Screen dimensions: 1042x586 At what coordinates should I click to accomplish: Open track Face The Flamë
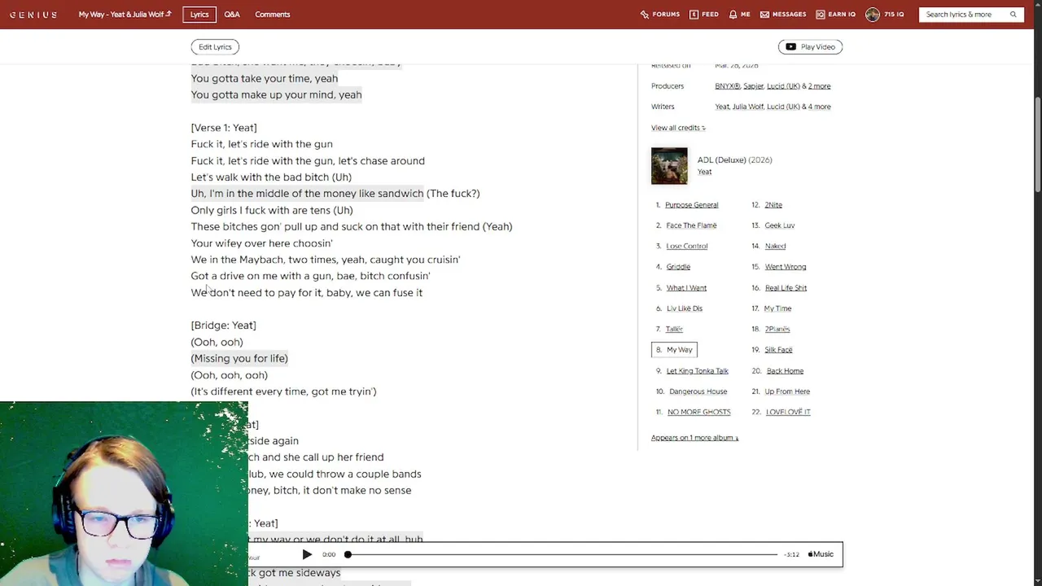(x=691, y=225)
